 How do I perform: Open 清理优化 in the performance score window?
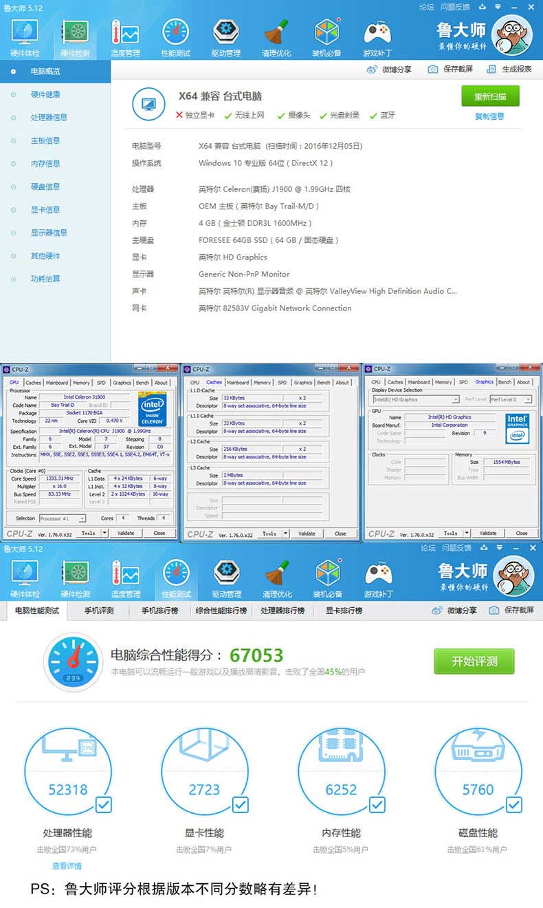276,578
